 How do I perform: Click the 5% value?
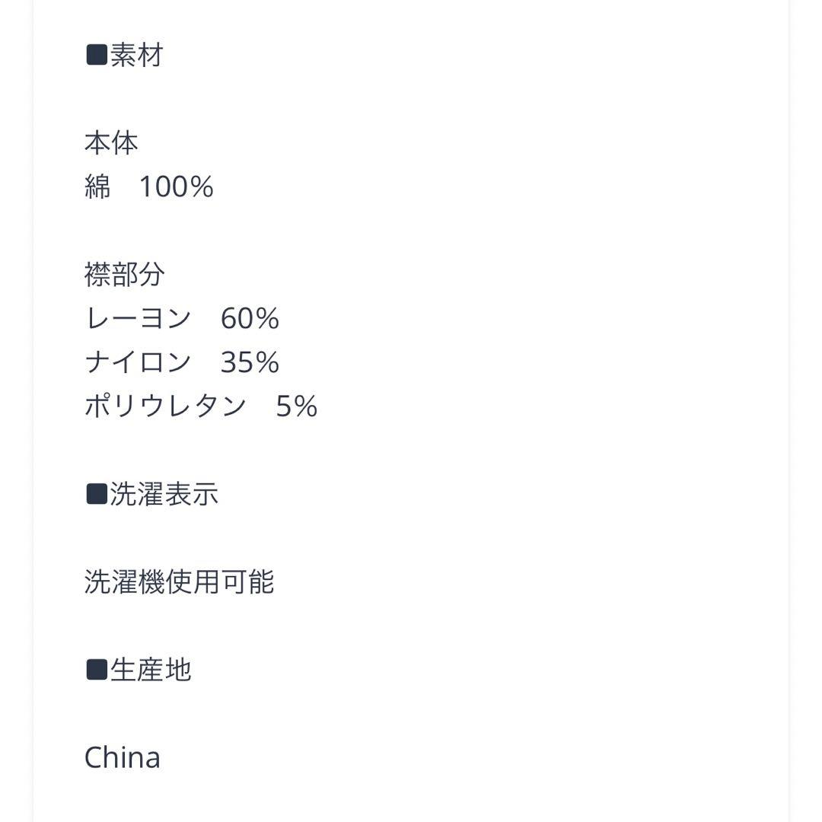click(296, 406)
